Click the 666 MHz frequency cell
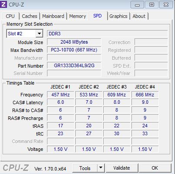The image size is (175, 174). coord(145,95)
